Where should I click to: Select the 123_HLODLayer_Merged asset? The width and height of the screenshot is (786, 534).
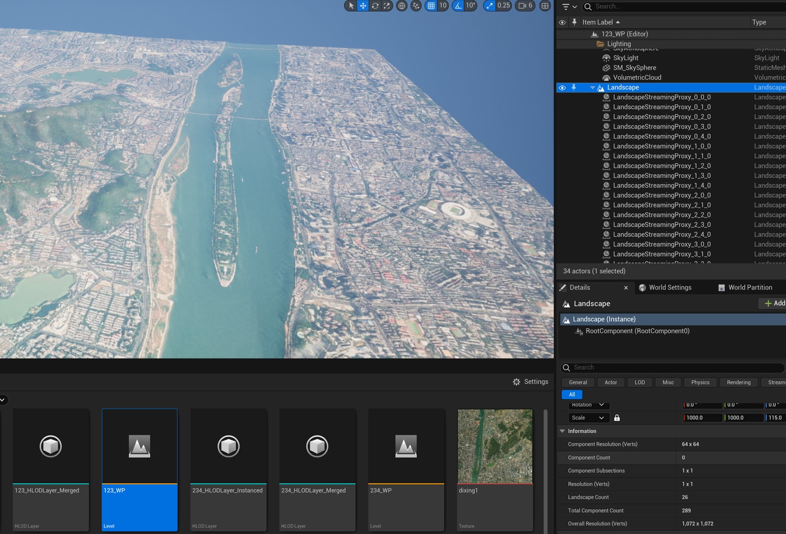click(x=51, y=470)
